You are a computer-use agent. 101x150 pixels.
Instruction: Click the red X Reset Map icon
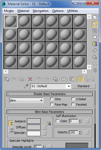tap(30, 79)
